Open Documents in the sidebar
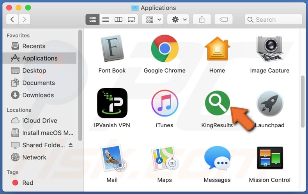This screenshot has height=194, width=308. 39,83
